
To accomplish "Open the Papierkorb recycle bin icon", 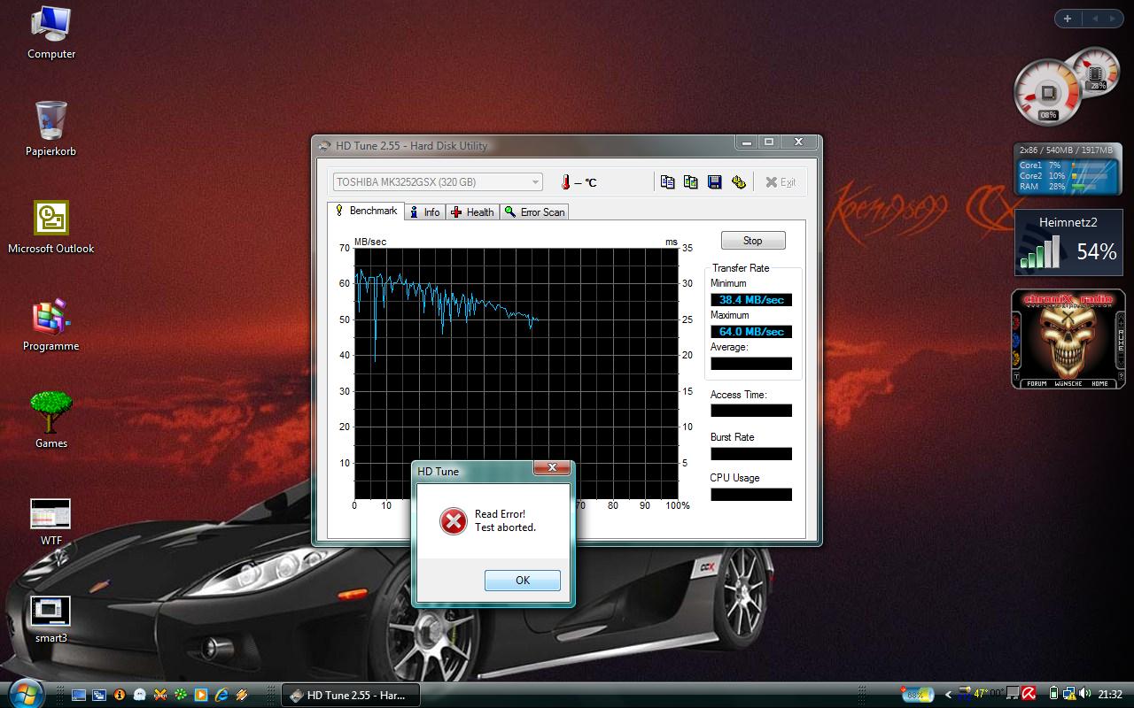I will [x=50, y=122].
